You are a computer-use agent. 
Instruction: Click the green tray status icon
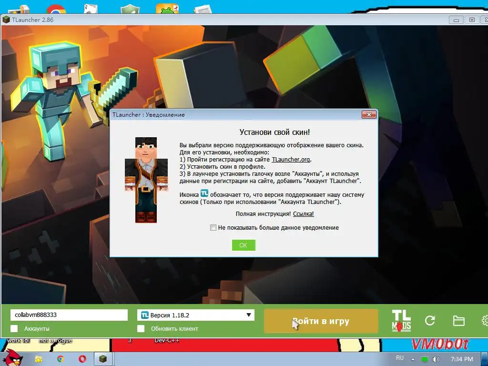click(x=425, y=359)
